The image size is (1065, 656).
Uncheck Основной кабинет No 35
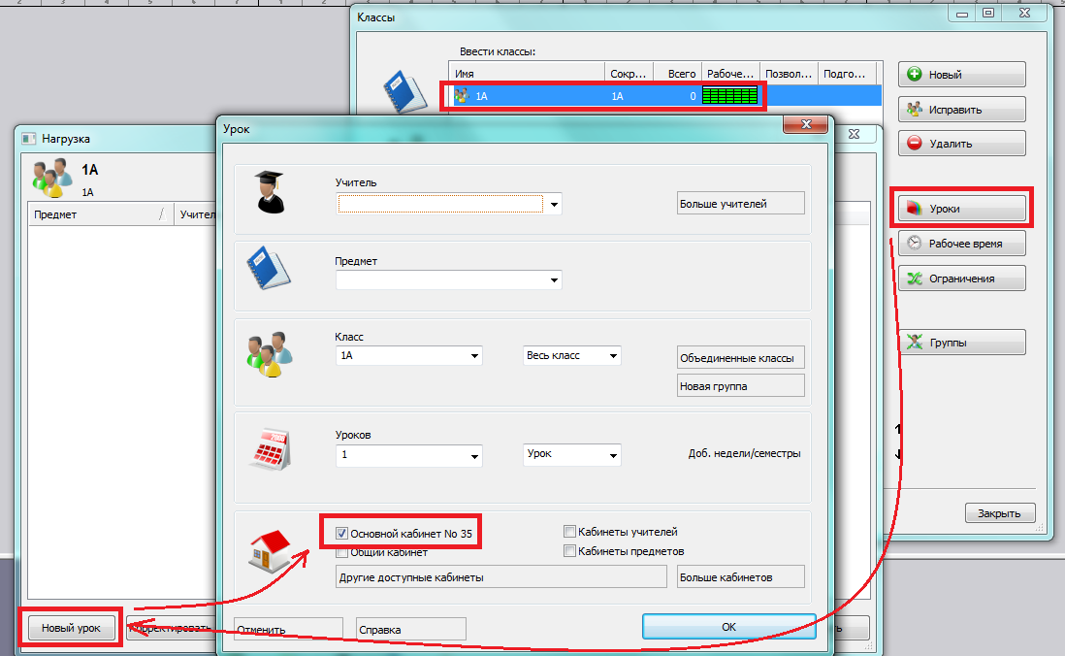tap(341, 533)
